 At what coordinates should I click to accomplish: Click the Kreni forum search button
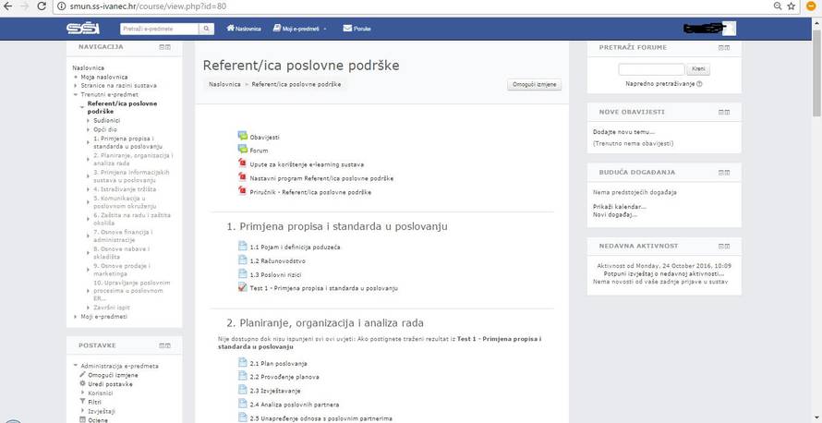[x=697, y=69]
